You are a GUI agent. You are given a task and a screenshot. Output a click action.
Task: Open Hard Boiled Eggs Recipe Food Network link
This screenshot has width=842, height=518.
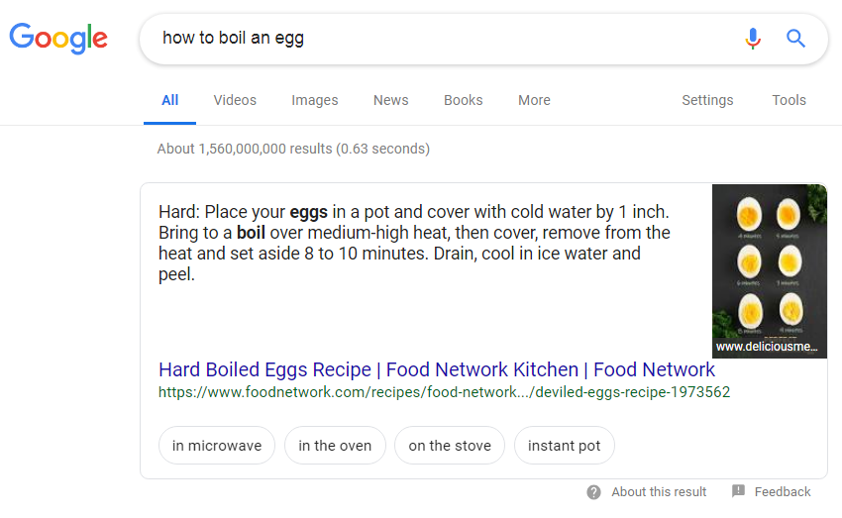point(437,369)
